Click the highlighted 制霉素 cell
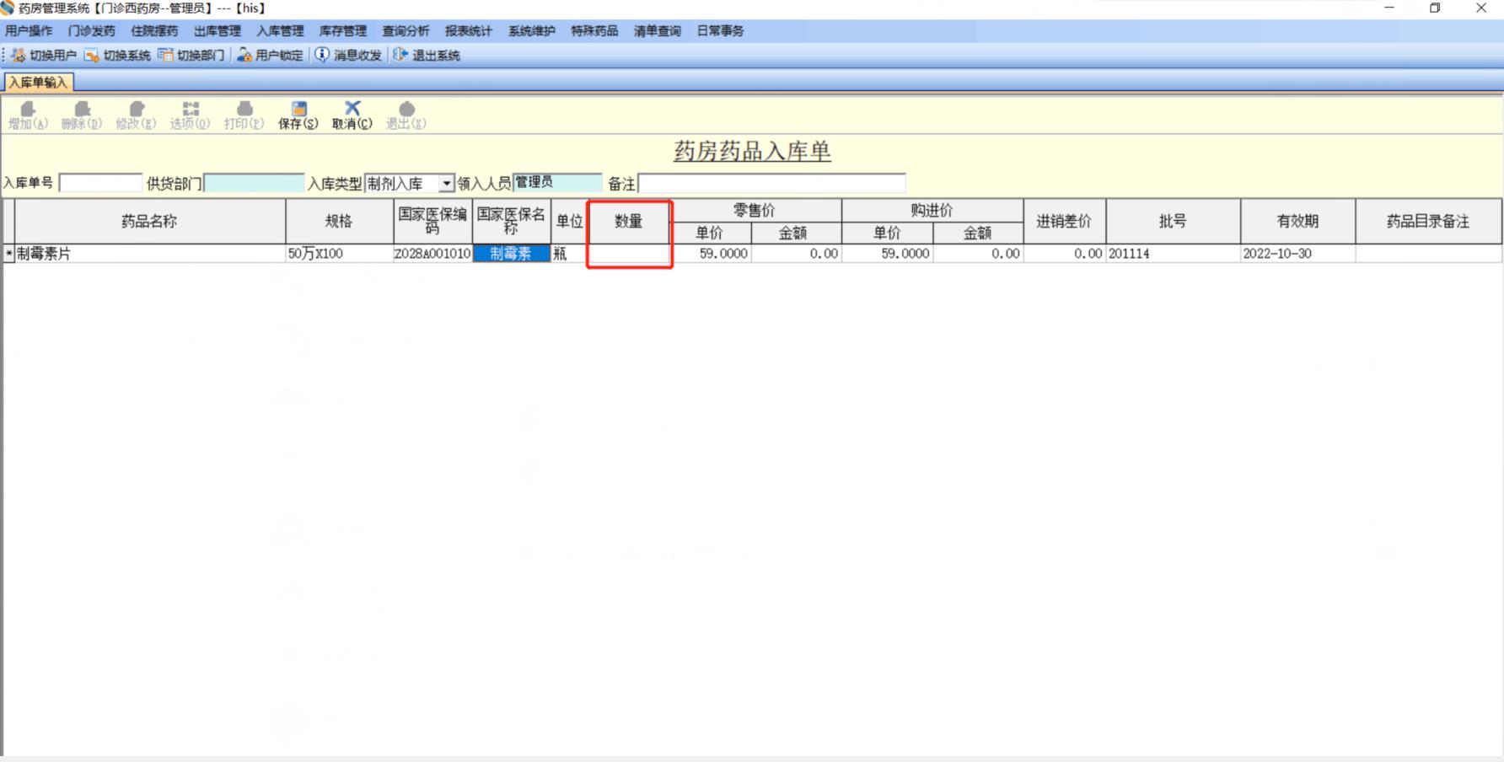Screen dimensions: 1504x762 coord(511,254)
